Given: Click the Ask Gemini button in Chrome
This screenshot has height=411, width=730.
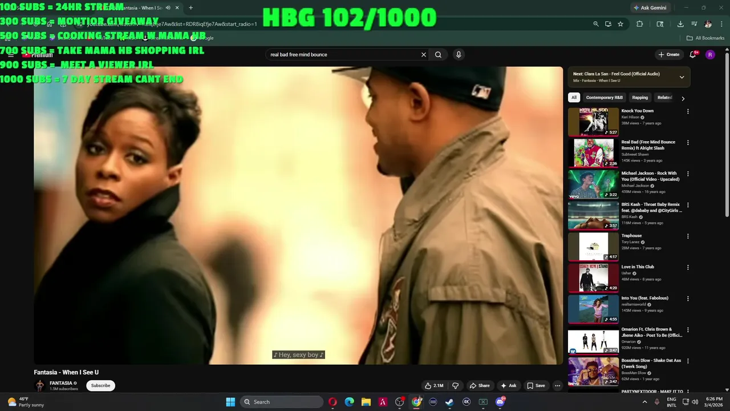Looking at the screenshot, I should pos(650,7).
